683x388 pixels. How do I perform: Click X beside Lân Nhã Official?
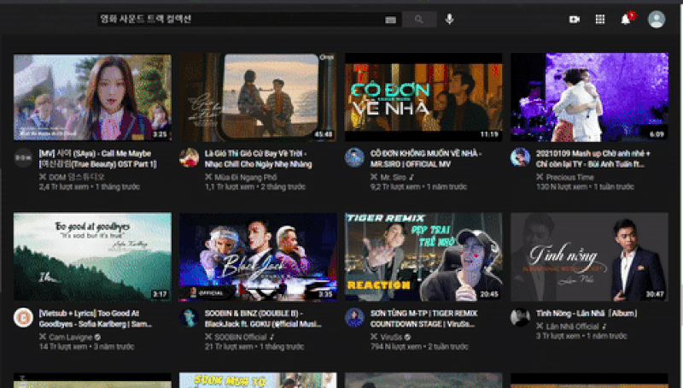[540, 326]
